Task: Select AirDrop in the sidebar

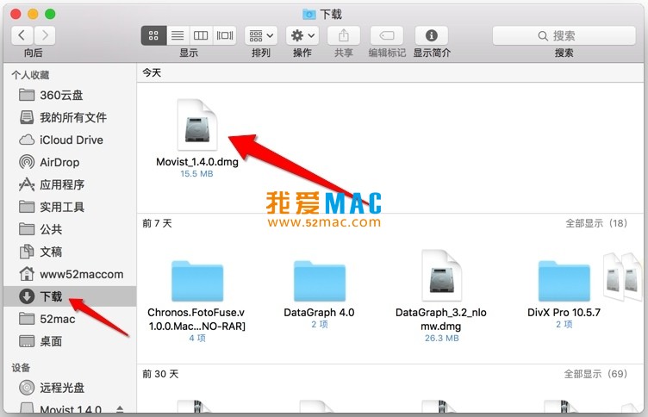Action: pos(59,162)
